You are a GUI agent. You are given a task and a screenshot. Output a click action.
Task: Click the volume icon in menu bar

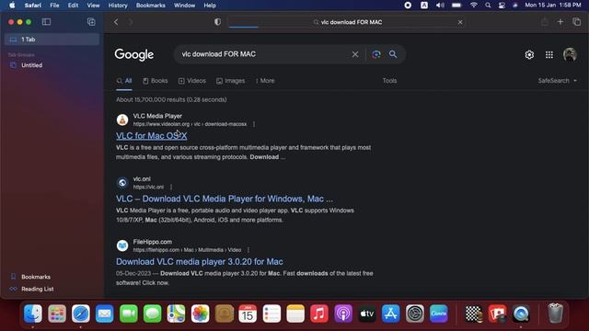click(x=440, y=6)
